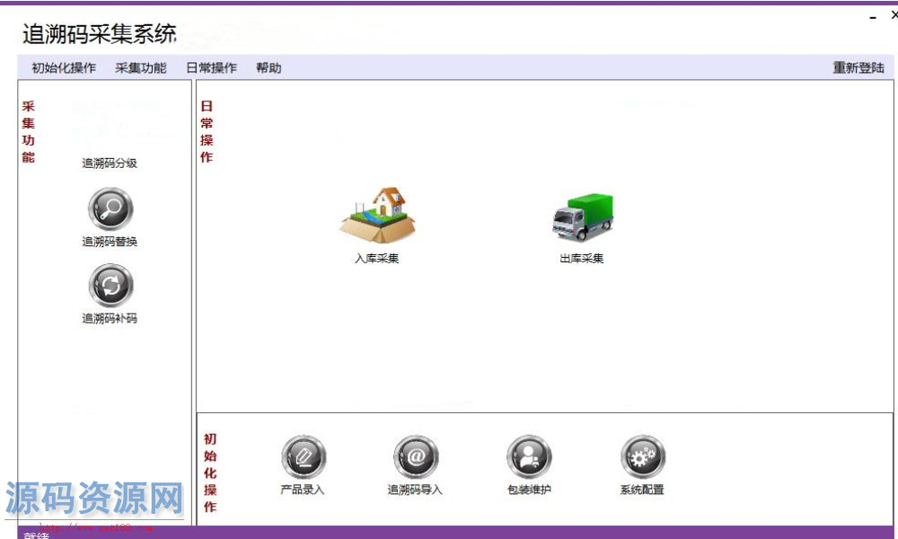
Task: Launch 入库采集 house icon
Action: coord(377,216)
